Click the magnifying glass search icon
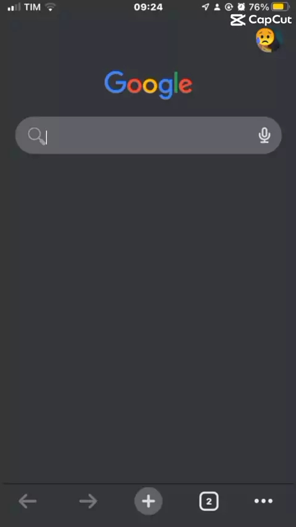 (x=36, y=136)
